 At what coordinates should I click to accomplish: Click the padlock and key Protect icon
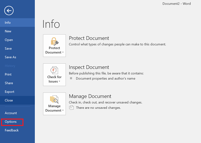click(55, 42)
